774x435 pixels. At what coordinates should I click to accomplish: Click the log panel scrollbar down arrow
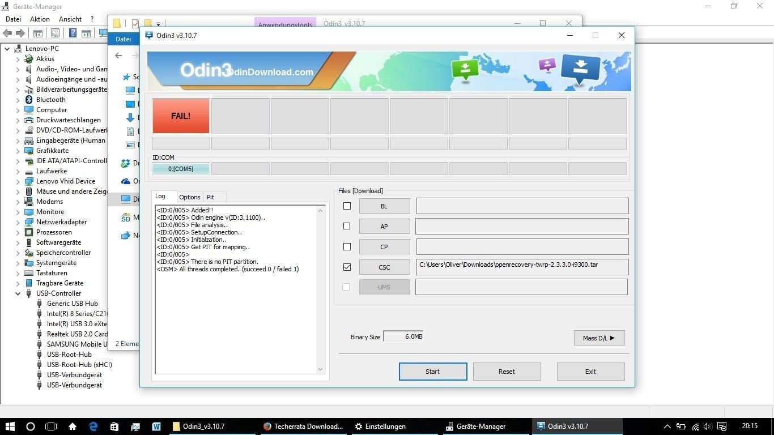[x=321, y=369]
